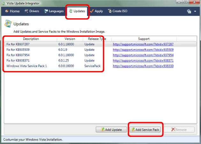
Task: Sort by the Description column header
Action: tap(31, 39)
